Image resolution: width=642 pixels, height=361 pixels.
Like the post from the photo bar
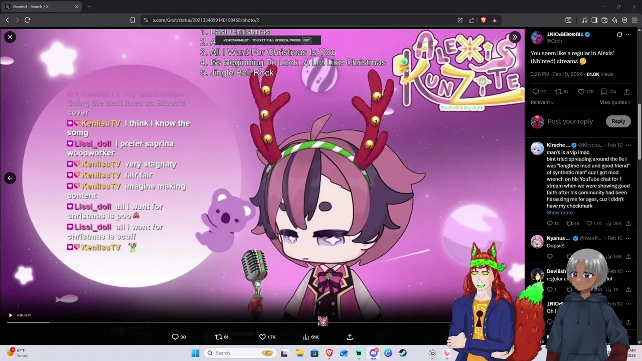[x=262, y=337]
